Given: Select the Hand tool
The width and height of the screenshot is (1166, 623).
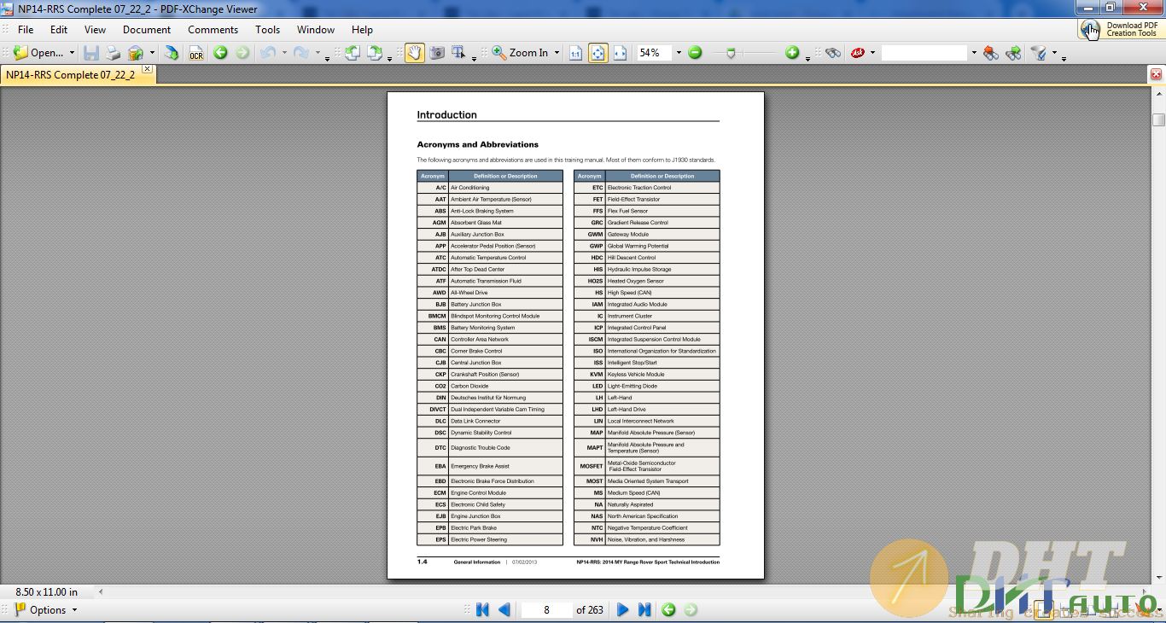Looking at the screenshot, I should 415,53.
